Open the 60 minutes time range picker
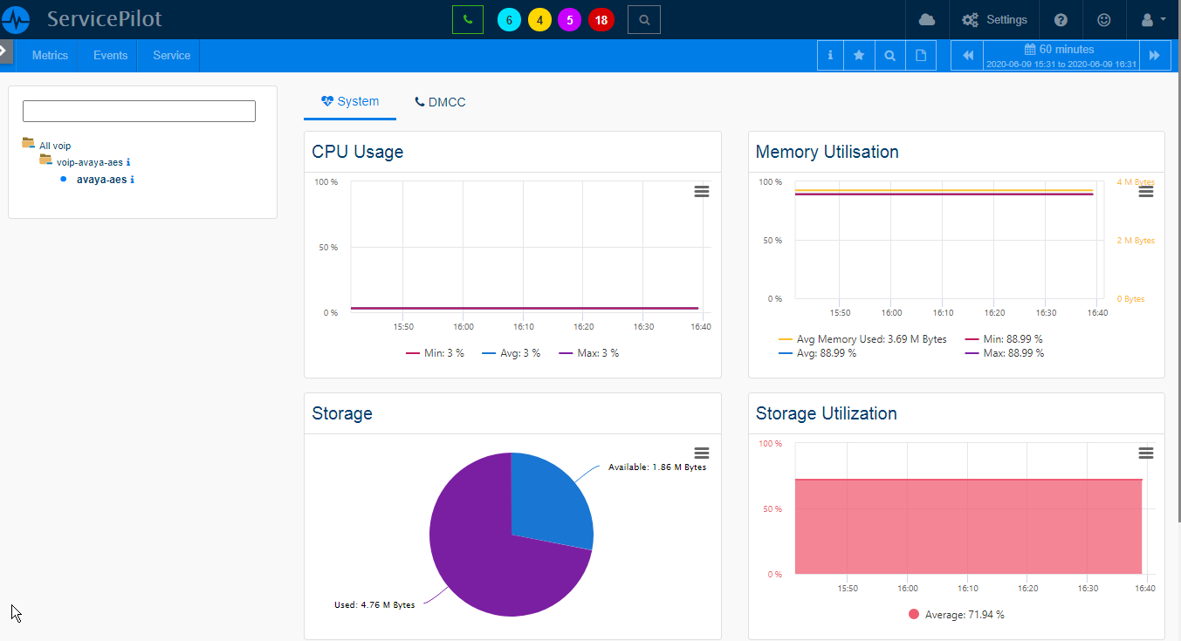This screenshot has width=1181, height=641. [x=1060, y=55]
